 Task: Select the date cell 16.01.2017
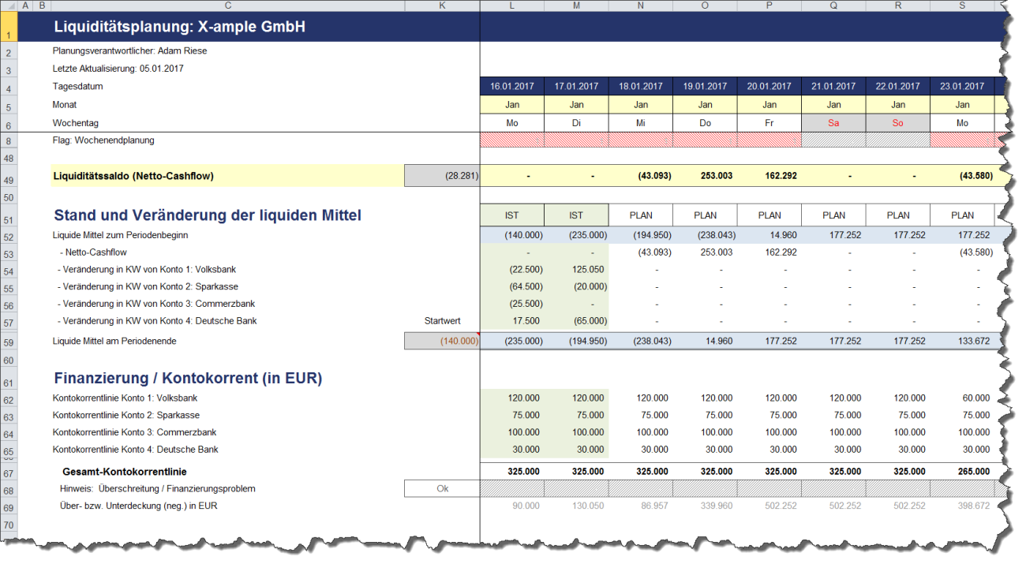tap(512, 87)
